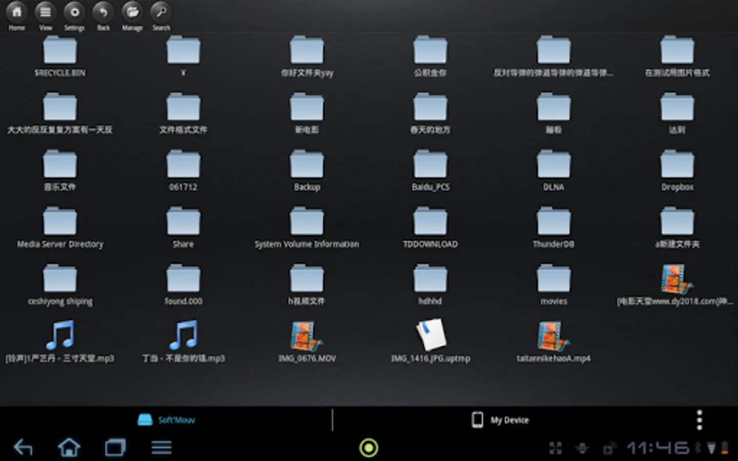The height and width of the screenshot is (461, 738).
Task: Open the View toolbar option
Action: tap(46, 13)
